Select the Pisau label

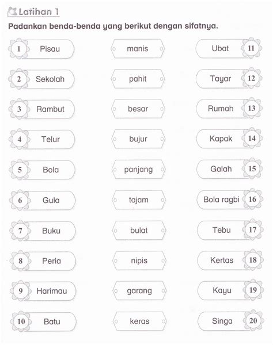[x=50, y=49]
